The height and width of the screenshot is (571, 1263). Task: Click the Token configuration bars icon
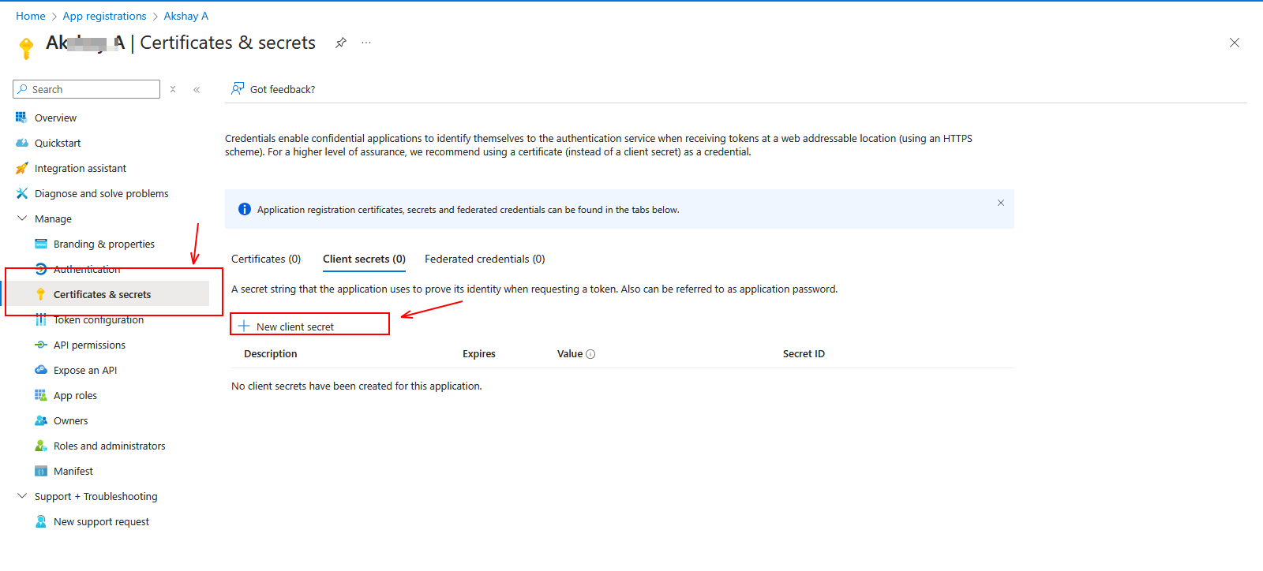coord(41,319)
